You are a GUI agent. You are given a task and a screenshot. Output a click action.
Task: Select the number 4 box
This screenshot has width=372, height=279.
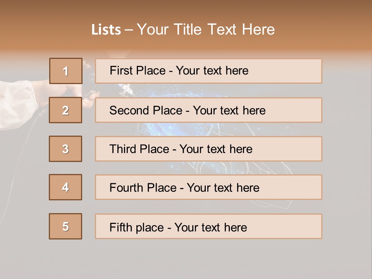[x=65, y=187]
